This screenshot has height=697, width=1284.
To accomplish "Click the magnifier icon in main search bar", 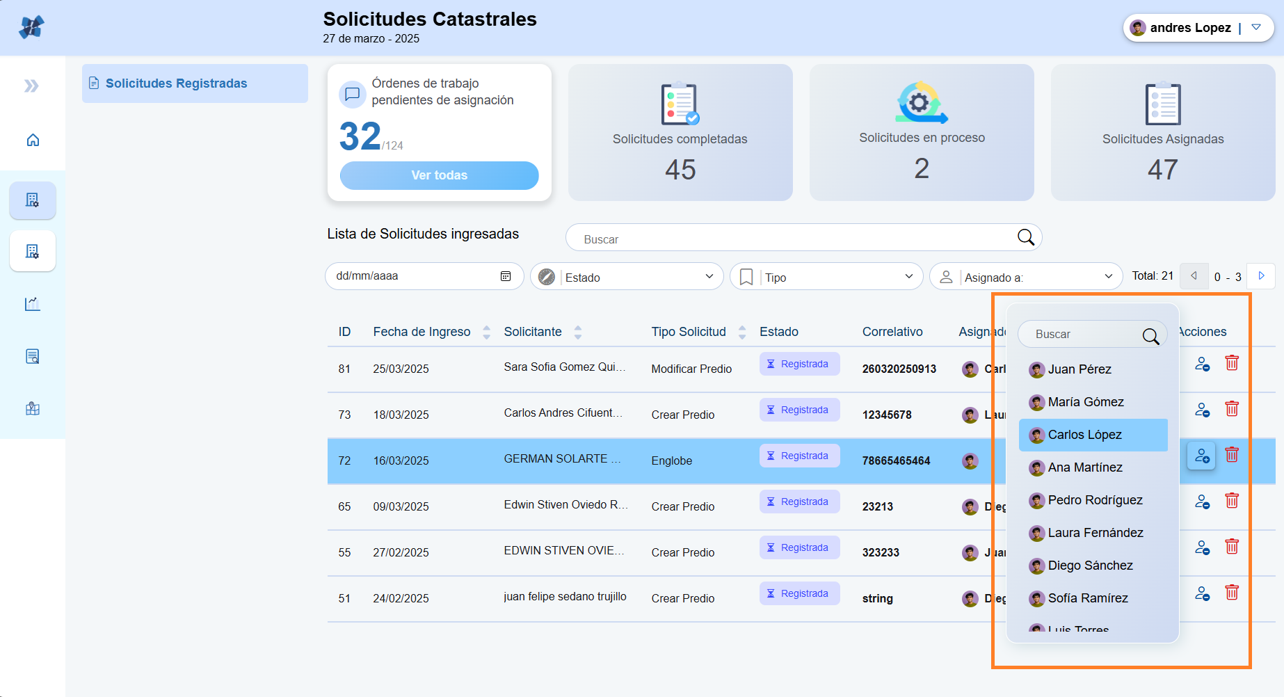I will point(1025,237).
